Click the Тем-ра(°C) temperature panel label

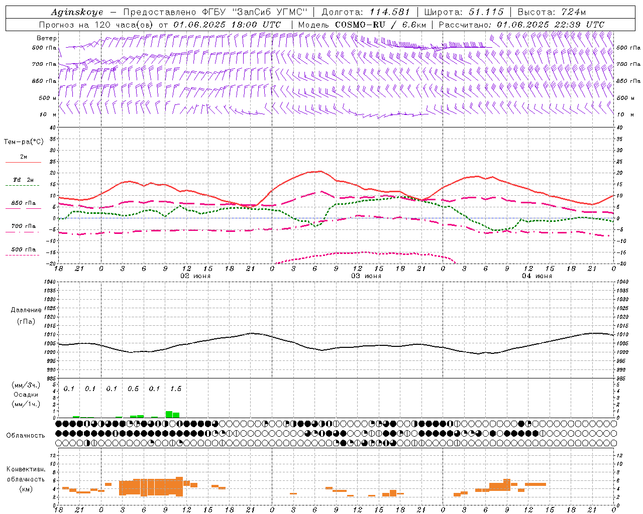[x=24, y=142]
